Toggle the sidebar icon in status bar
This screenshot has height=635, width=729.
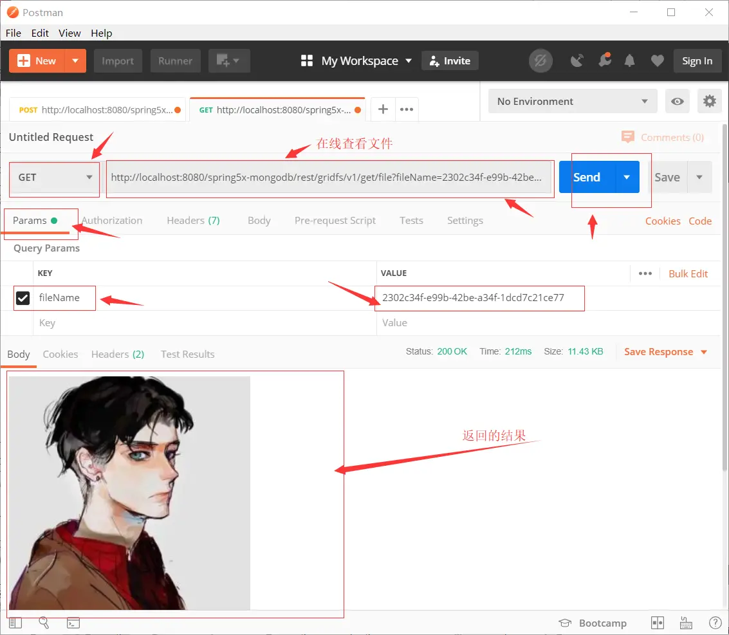click(x=15, y=623)
